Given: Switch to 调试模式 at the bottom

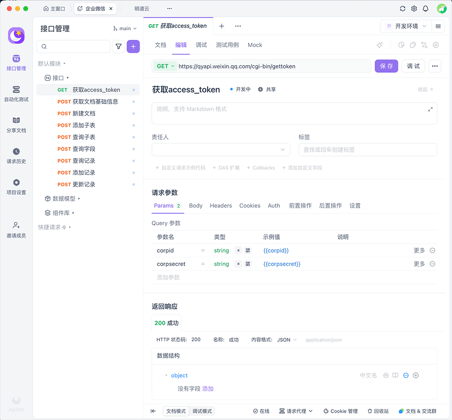Looking at the screenshot, I should tap(202, 411).
